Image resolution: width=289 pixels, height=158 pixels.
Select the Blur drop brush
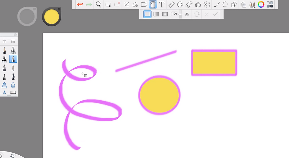[x=13, y=85]
